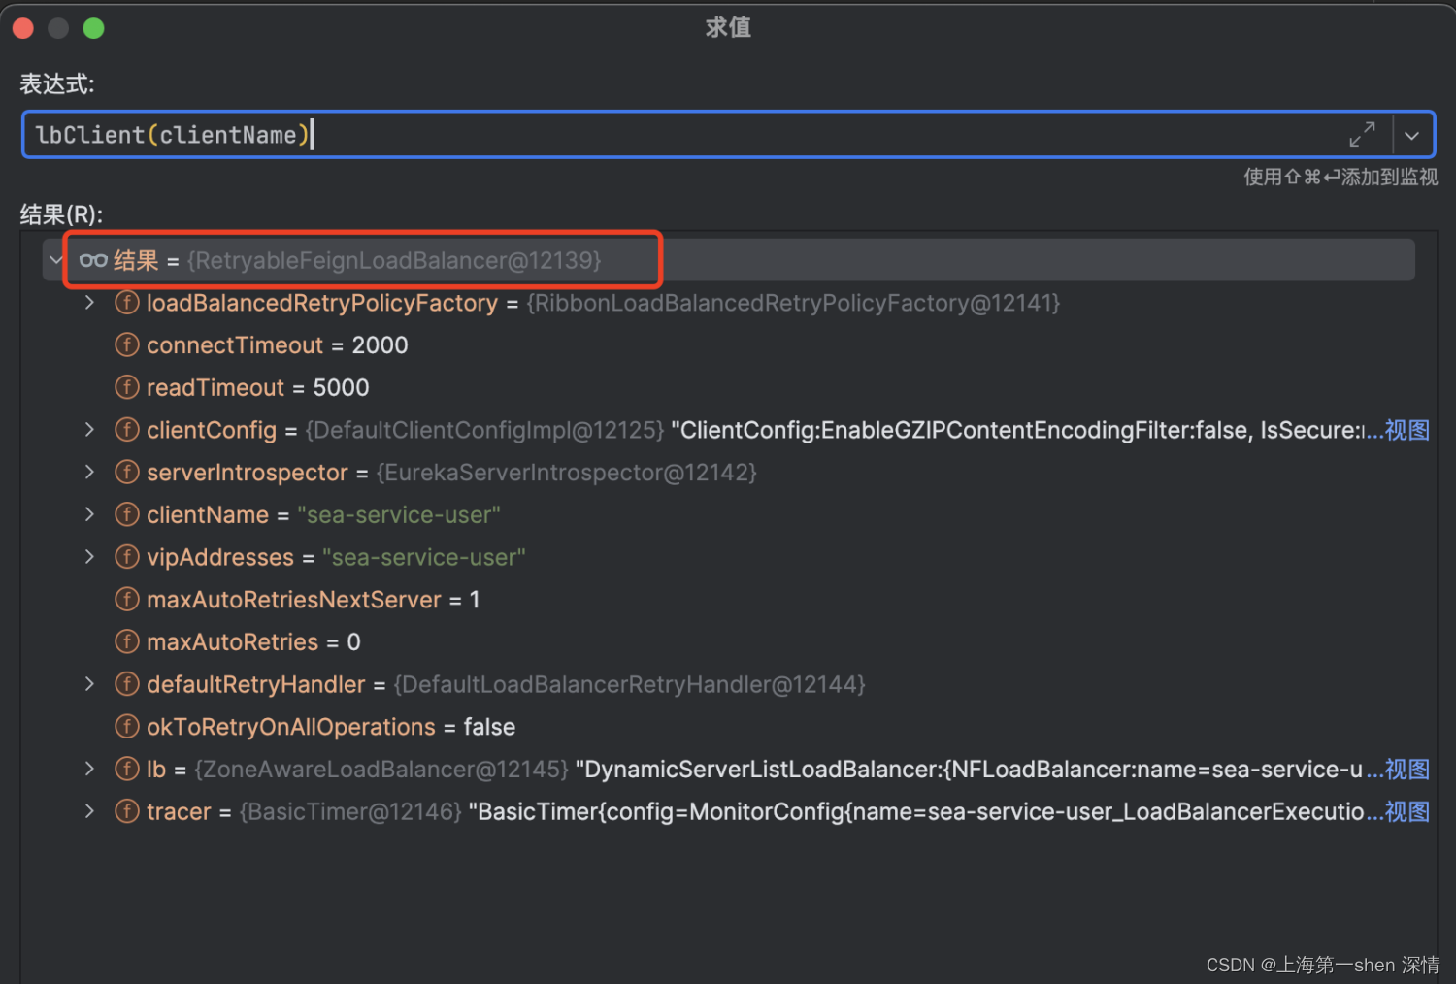The height and width of the screenshot is (984, 1456).
Task: Click the expand-editor arrows icon in expression field
Action: (1362, 134)
